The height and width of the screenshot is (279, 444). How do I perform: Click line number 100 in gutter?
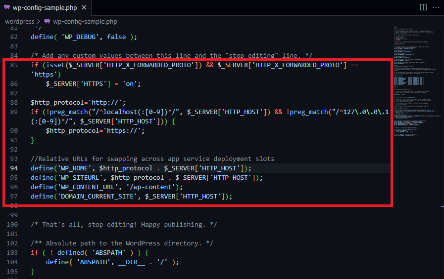(x=12, y=225)
